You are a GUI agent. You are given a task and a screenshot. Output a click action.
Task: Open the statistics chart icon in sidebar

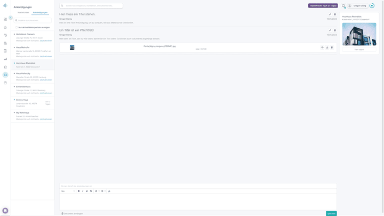coord(5,59)
